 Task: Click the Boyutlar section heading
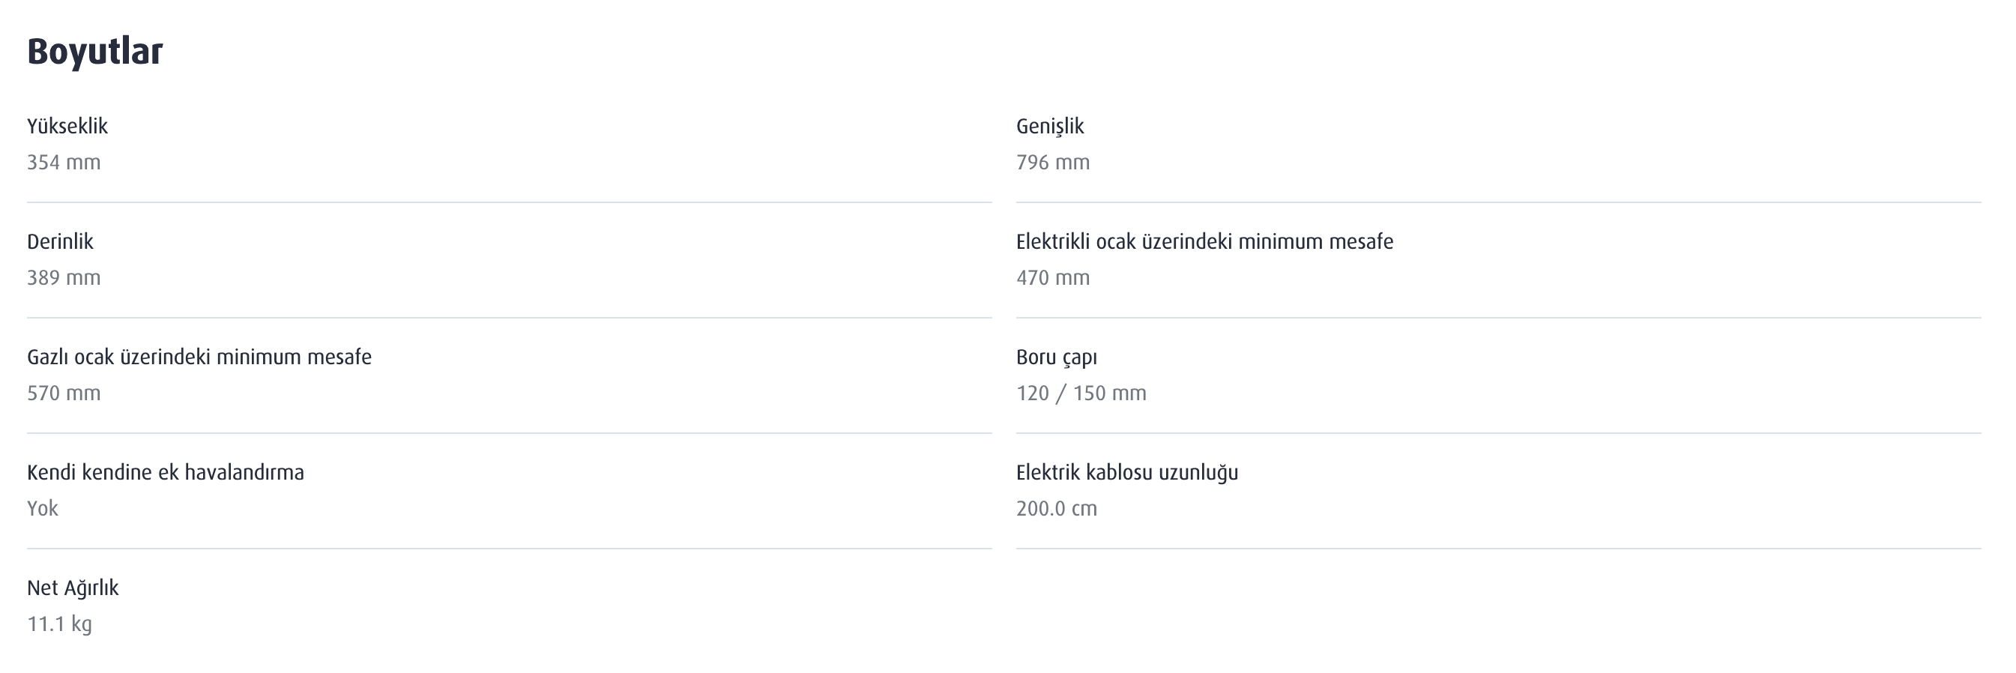tap(94, 52)
